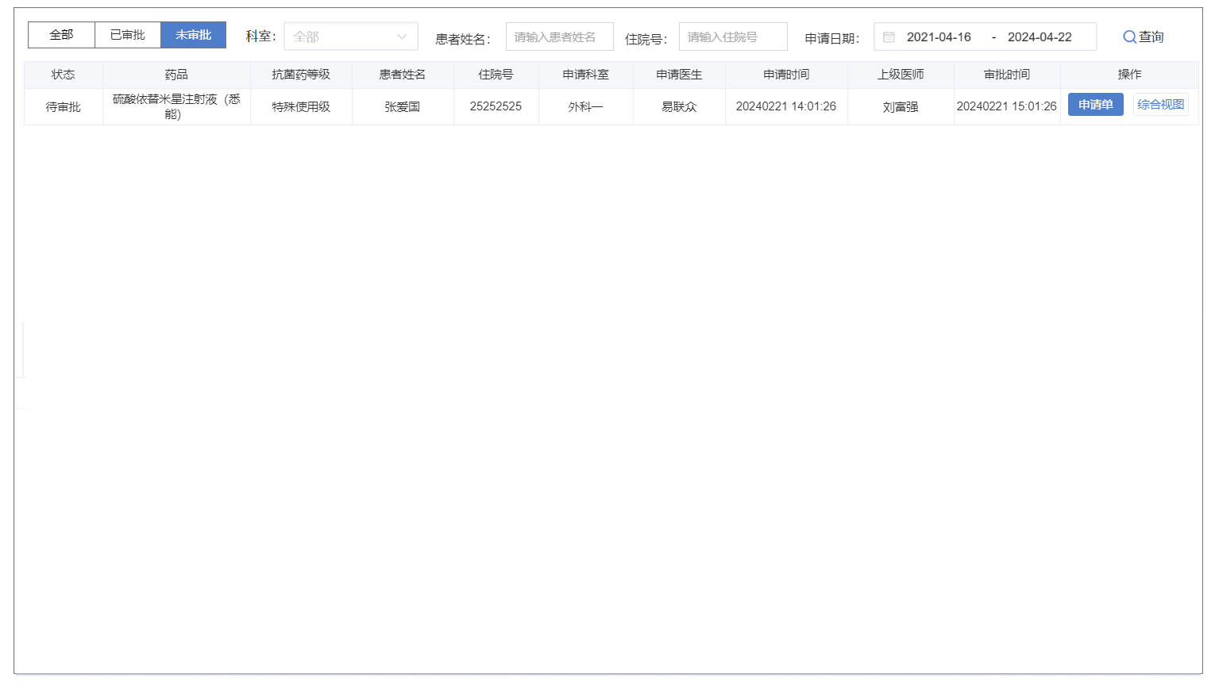Expand the 科室 dropdown chevron
This screenshot has width=1219, height=685.
pyautogui.click(x=402, y=37)
